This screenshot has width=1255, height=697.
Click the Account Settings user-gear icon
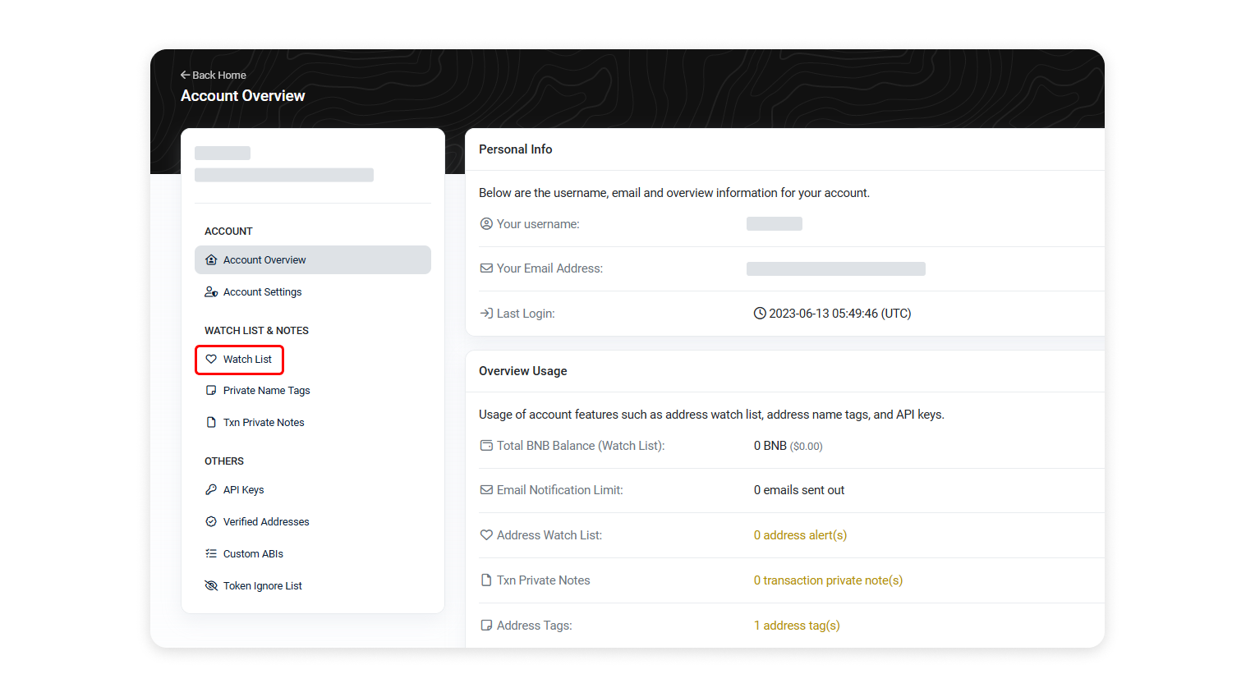tap(211, 291)
